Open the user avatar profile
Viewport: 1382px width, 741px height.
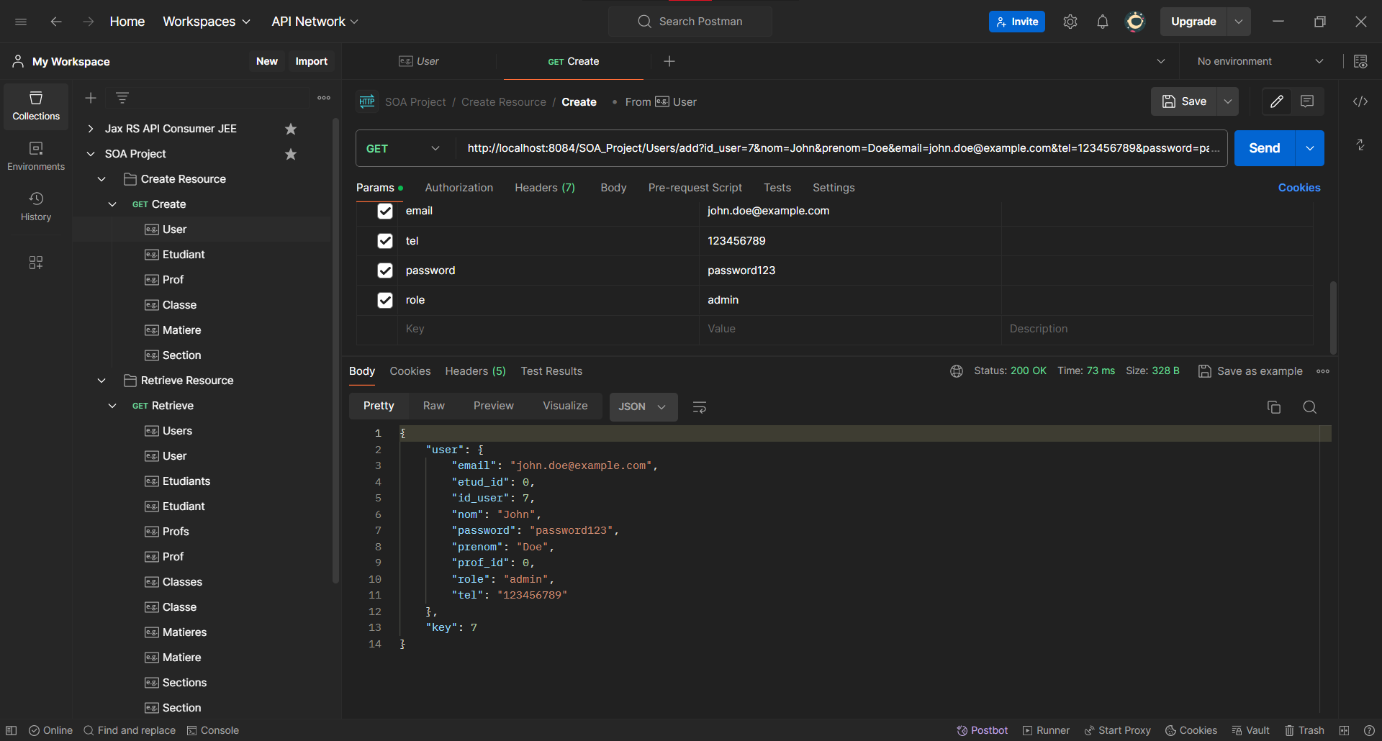tap(1135, 22)
